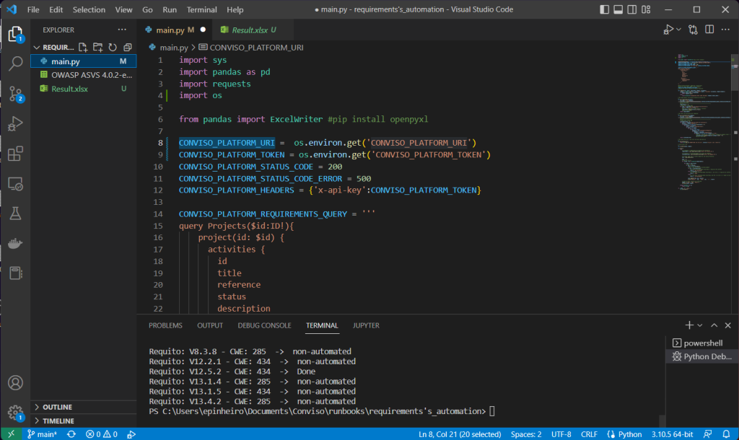Image resolution: width=739 pixels, height=440 pixels.
Task: Collapse all folders in Explorer
Action: [x=127, y=47]
